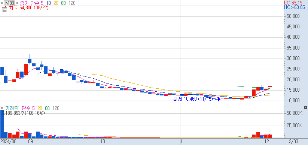Toggle the square before 종가 단순 legend
Viewport: 308px width, 145px height.
tap(16, 3)
